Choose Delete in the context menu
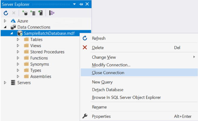198x121 pixels. click(139, 47)
